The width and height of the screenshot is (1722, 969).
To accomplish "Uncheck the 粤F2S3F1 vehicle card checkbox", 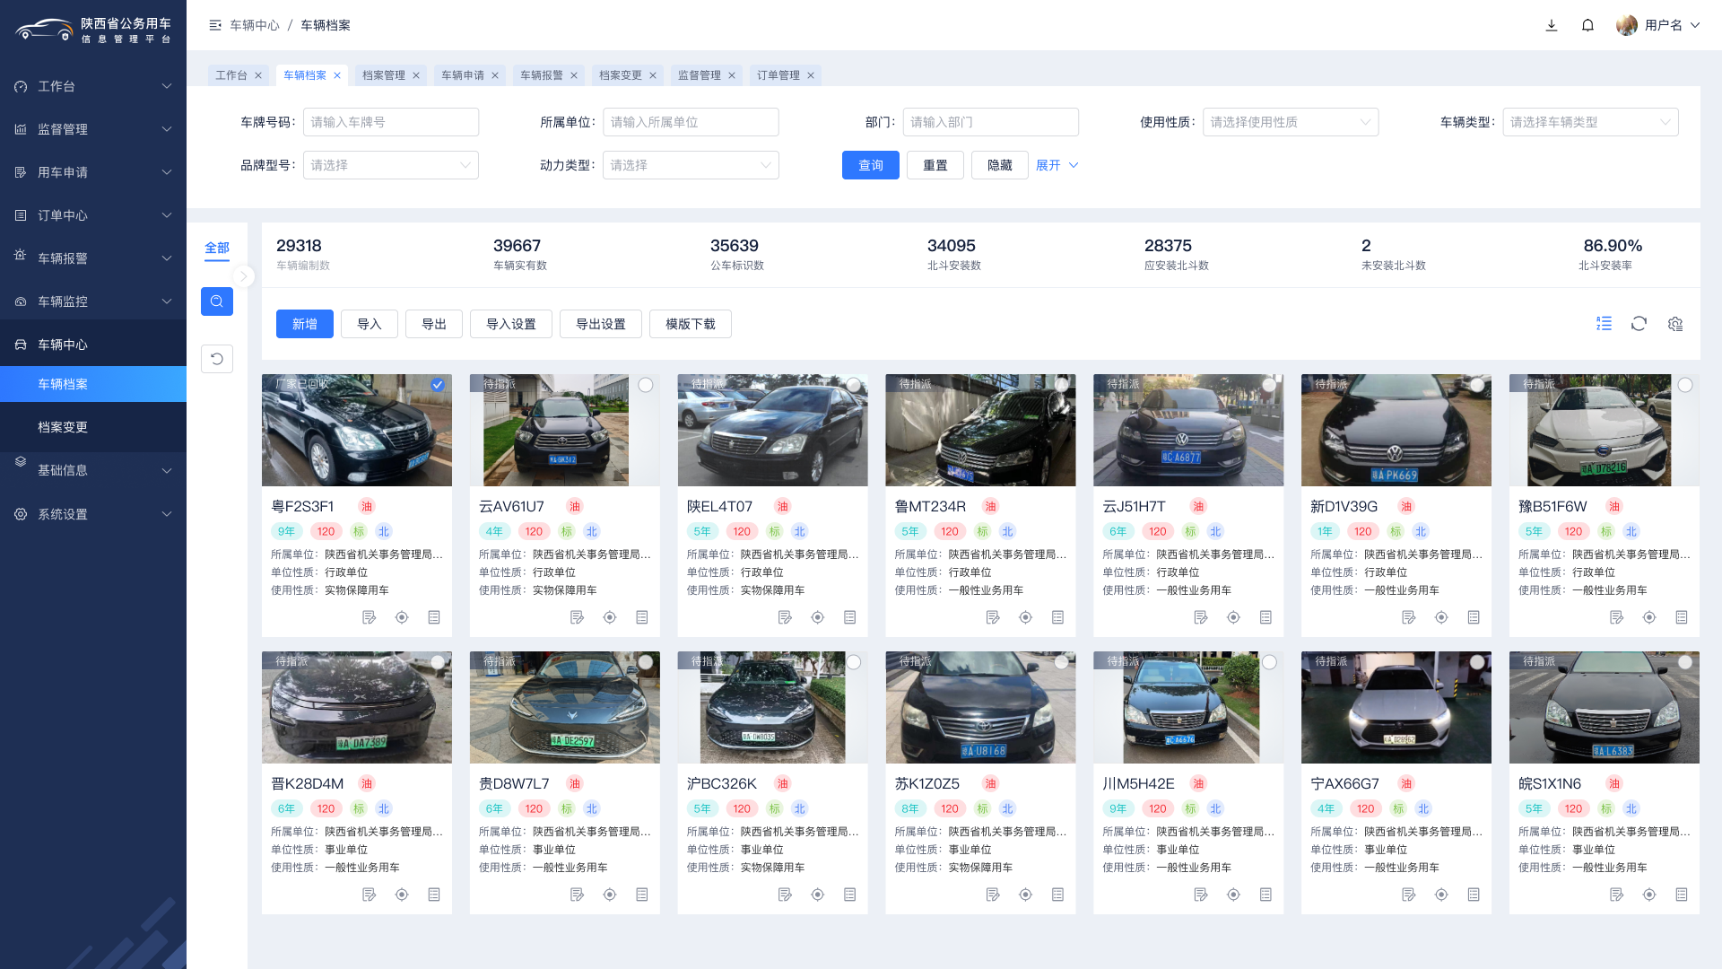I will pos(437,385).
